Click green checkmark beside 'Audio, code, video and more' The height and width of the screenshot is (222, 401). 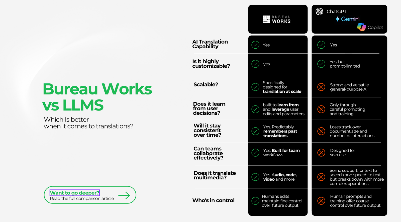[255, 177]
